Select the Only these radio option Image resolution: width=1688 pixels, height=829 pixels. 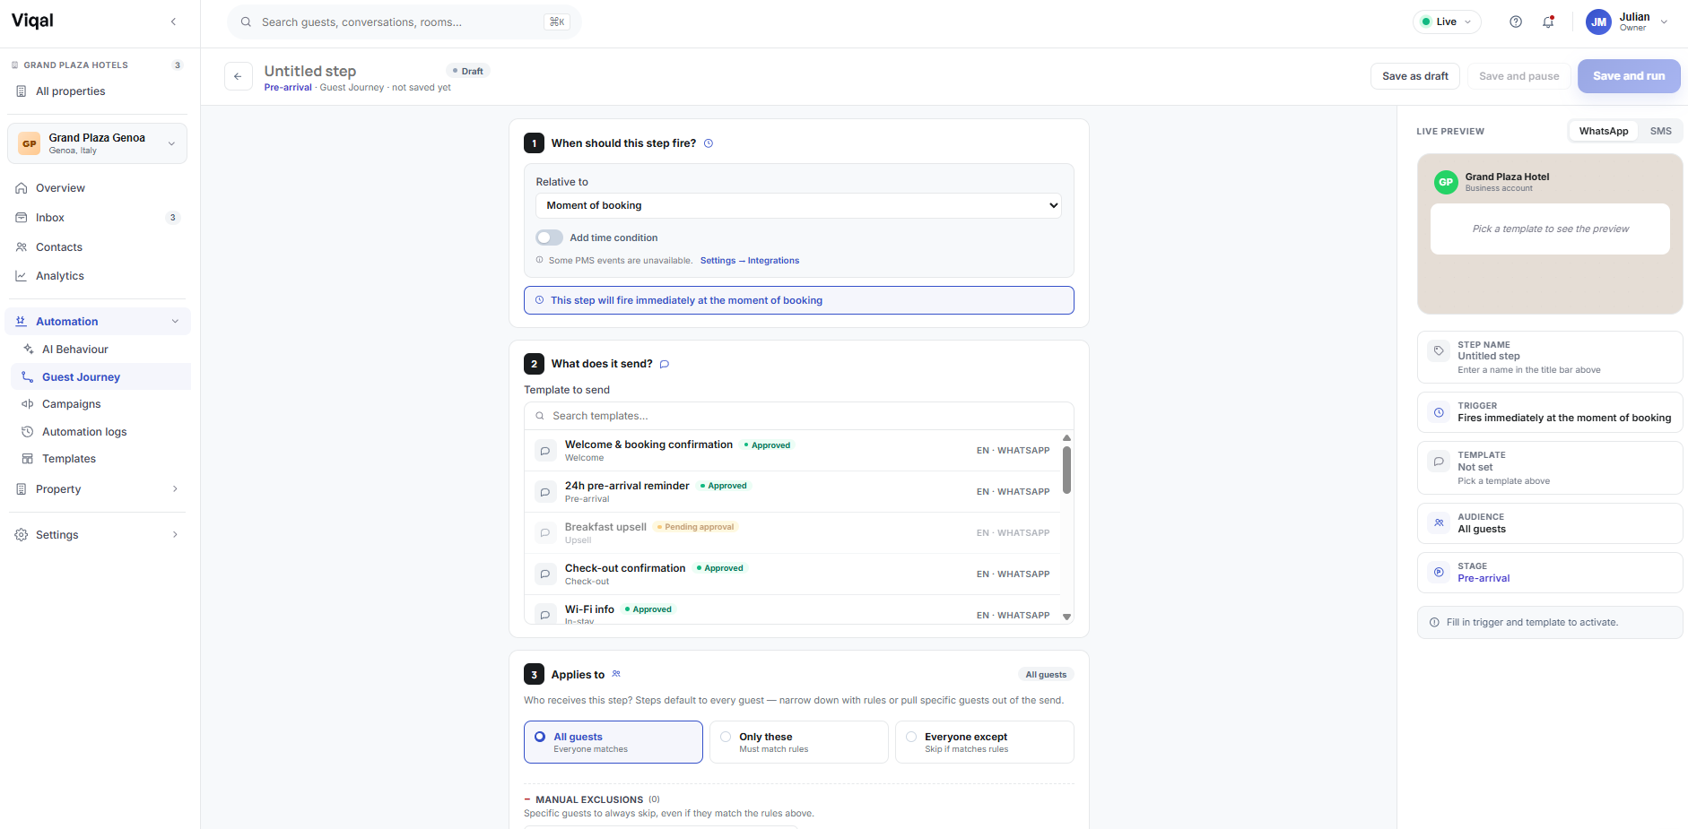pyautogui.click(x=799, y=742)
